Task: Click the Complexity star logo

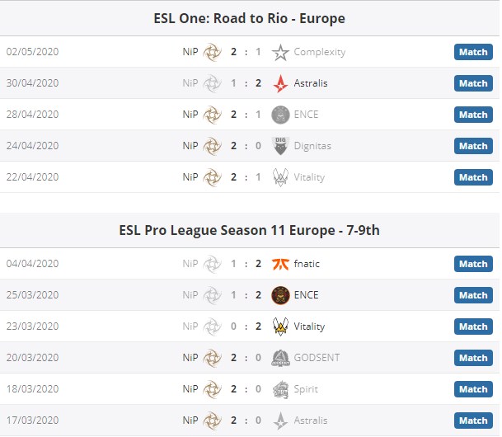Action: click(280, 52)
